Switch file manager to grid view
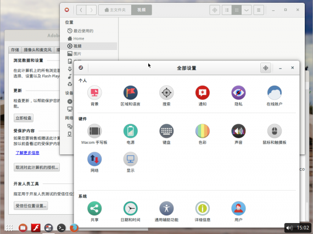The height and width of the screenshot is (234, 313). (x=237, y=10)
